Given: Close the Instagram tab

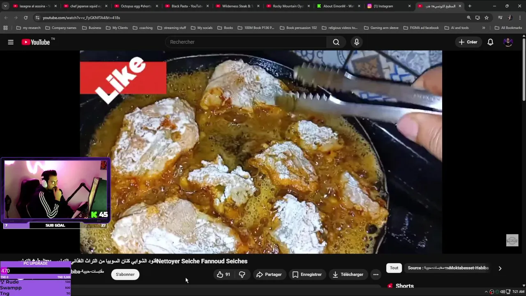Looking at the screenshot, I should click(x=409, y=6).
